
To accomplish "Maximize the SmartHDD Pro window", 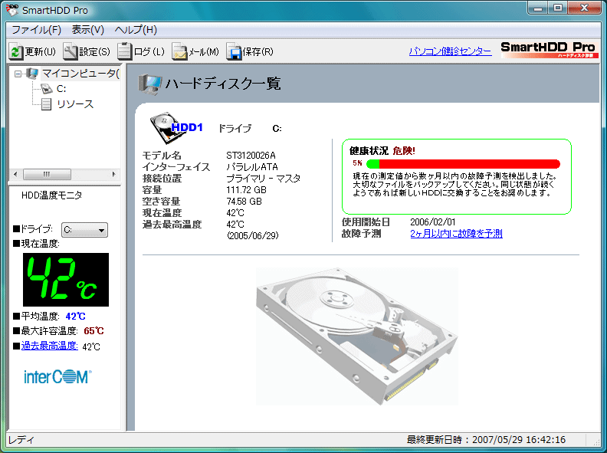I will 557,8.
